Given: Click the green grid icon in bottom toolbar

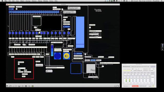Looking at the screenshot, I should point(33,86).
